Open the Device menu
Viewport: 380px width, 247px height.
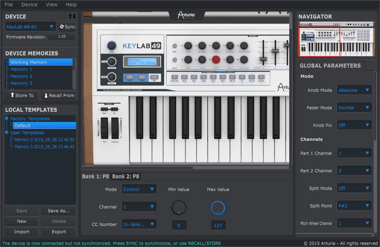pyautogui.click(x=29, y=5)
